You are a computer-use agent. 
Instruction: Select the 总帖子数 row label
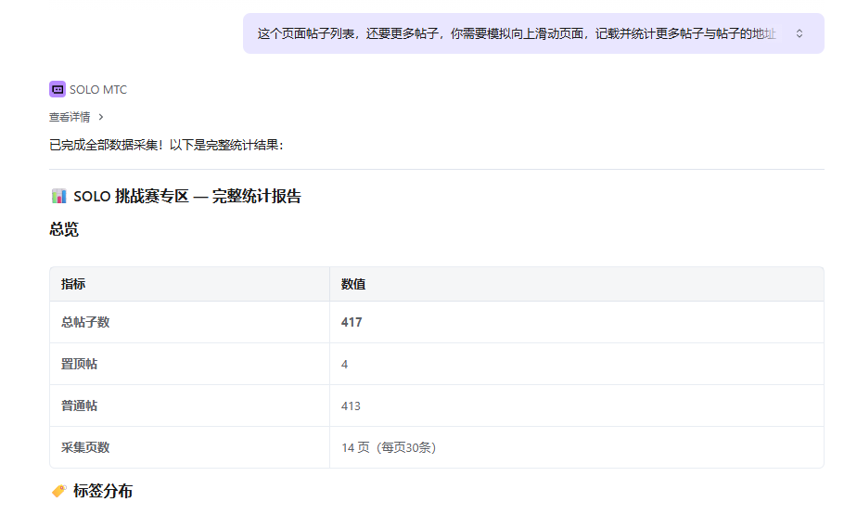tap(85, 322)
